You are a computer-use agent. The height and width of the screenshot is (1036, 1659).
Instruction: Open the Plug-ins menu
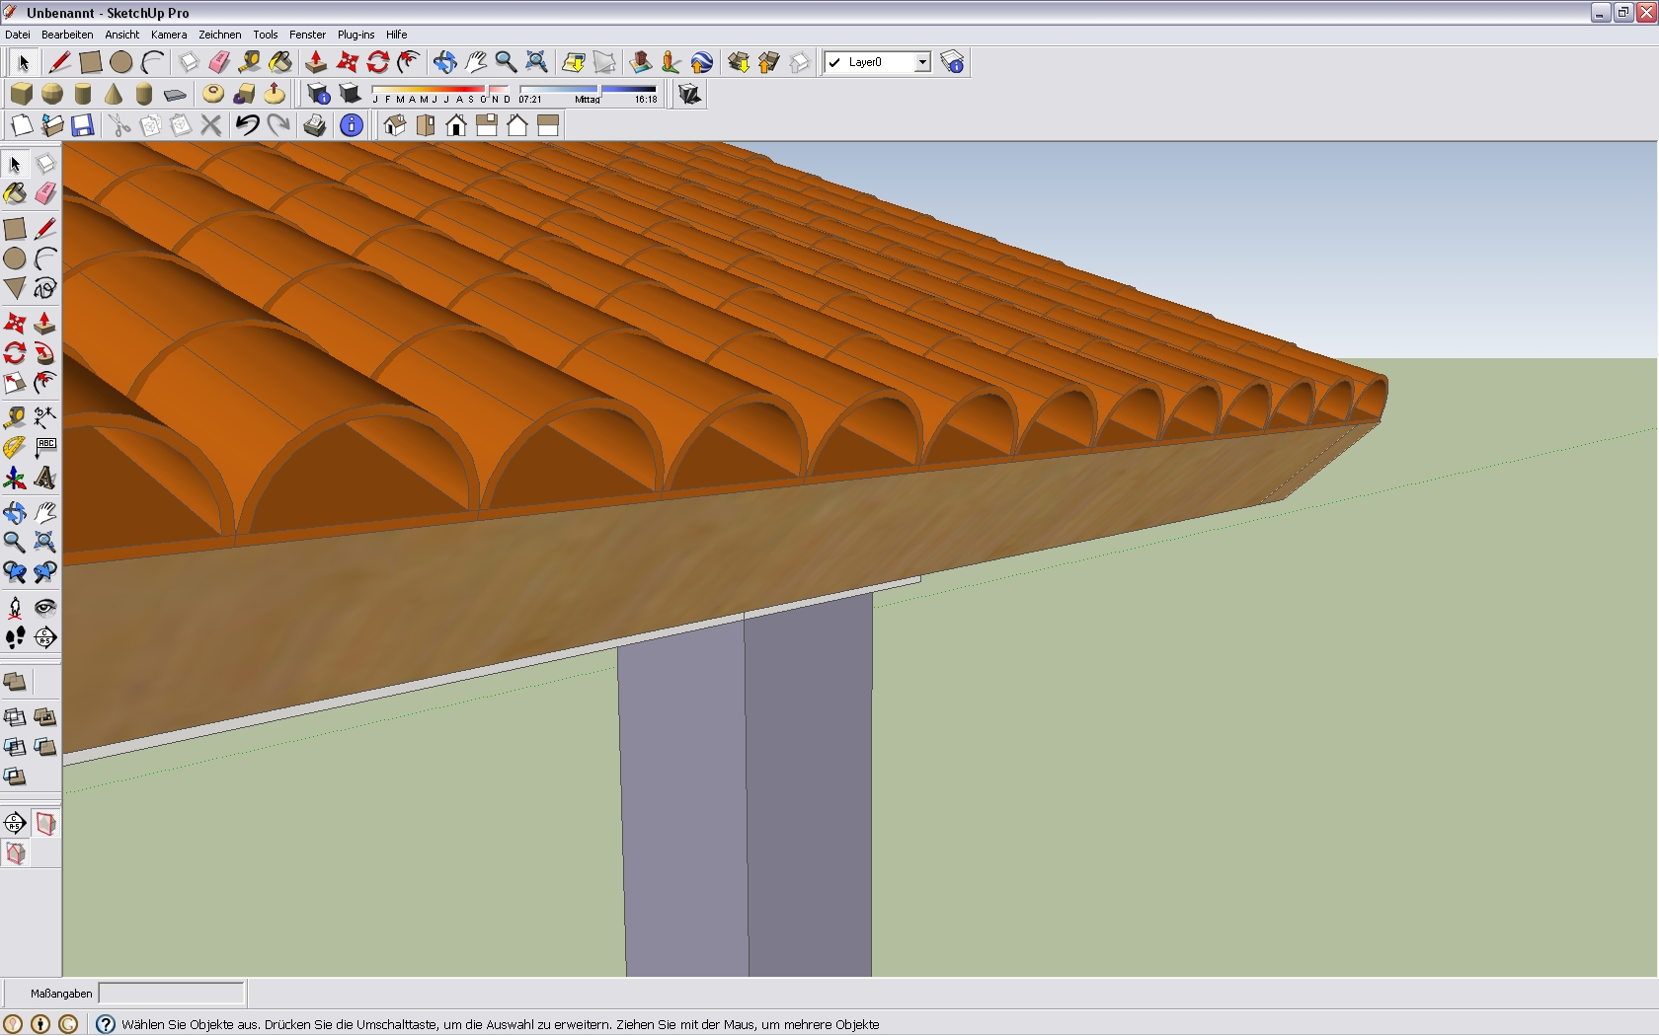tap(356, 35)
